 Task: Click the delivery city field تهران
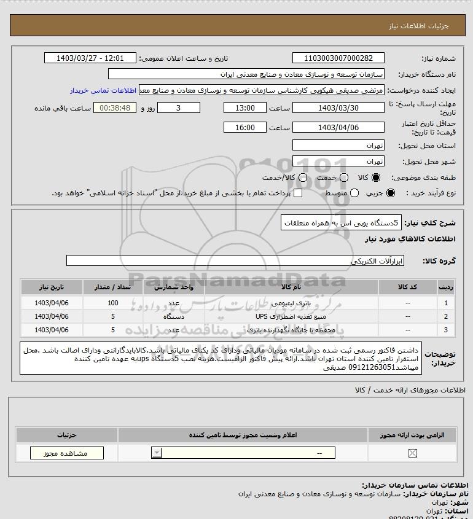(x=338, y=161)
